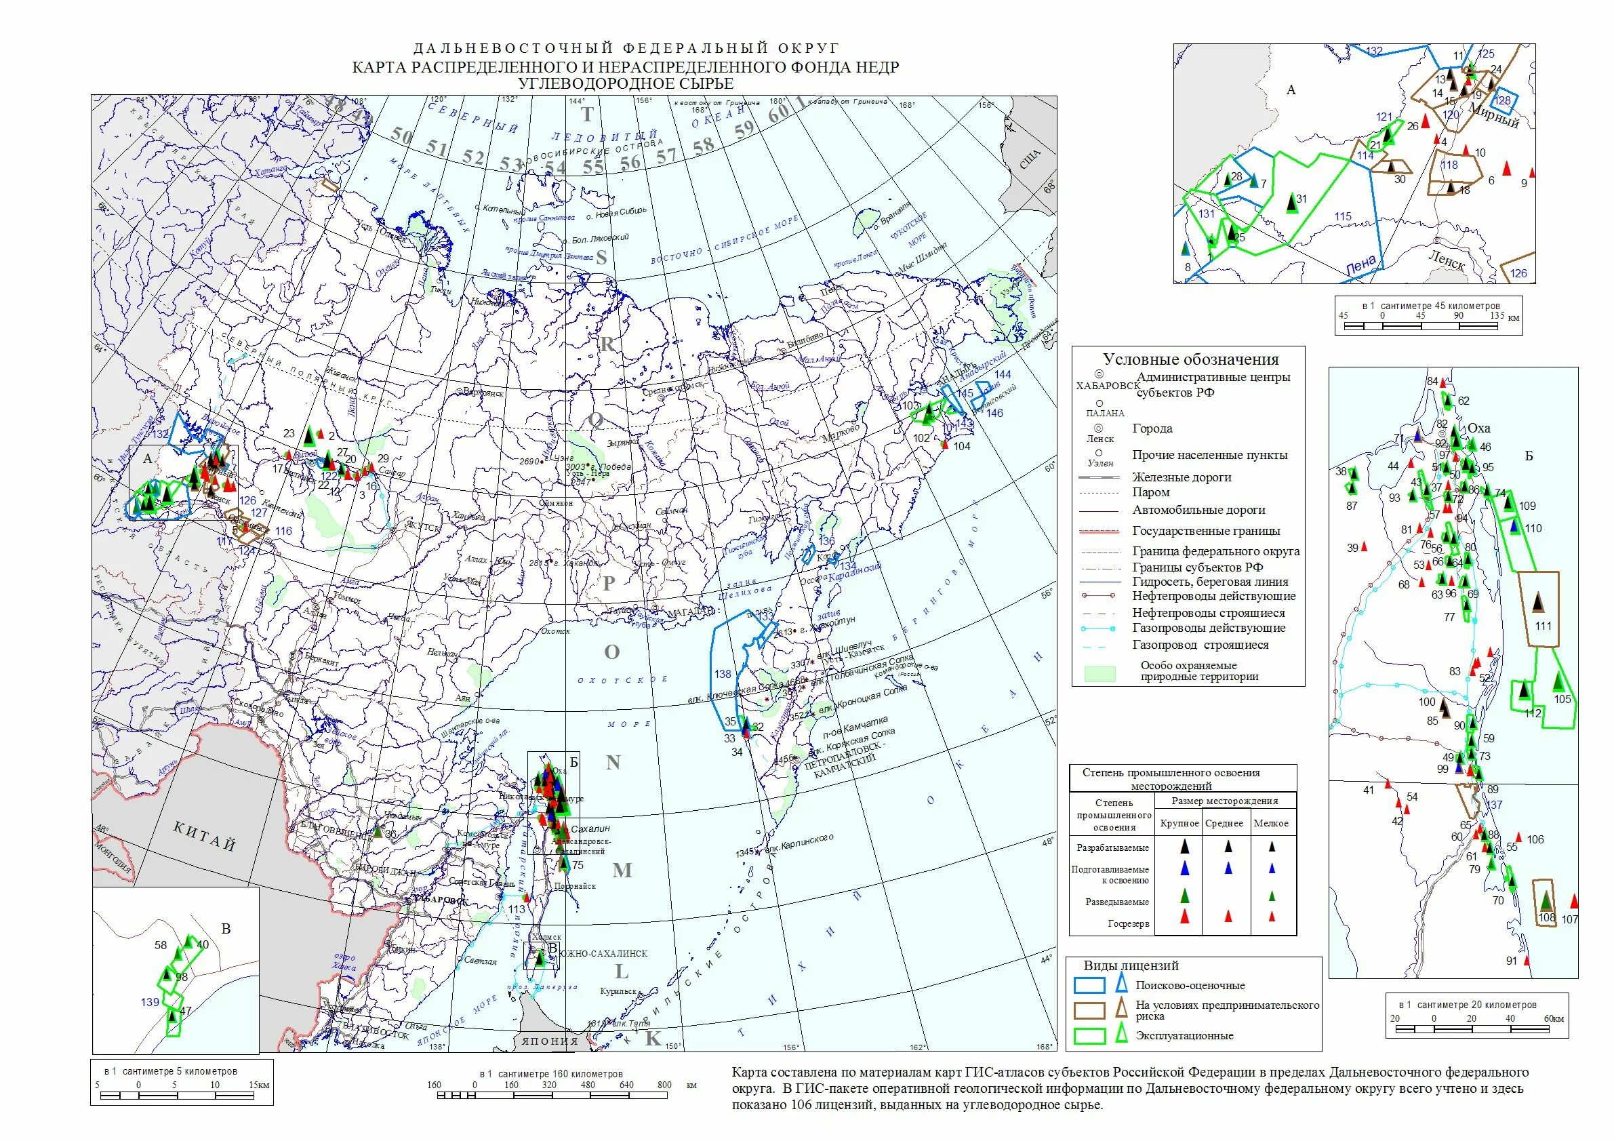Click the blue Поисково-оценочные triangle outline icon

[1122, 985]
